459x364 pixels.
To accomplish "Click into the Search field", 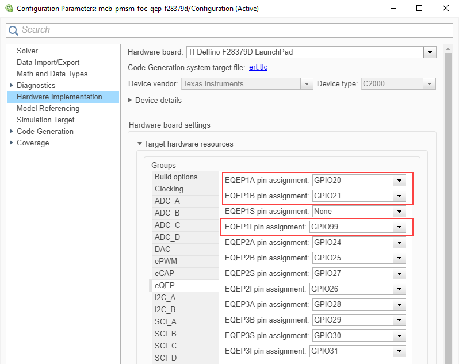I will (230, 30).
